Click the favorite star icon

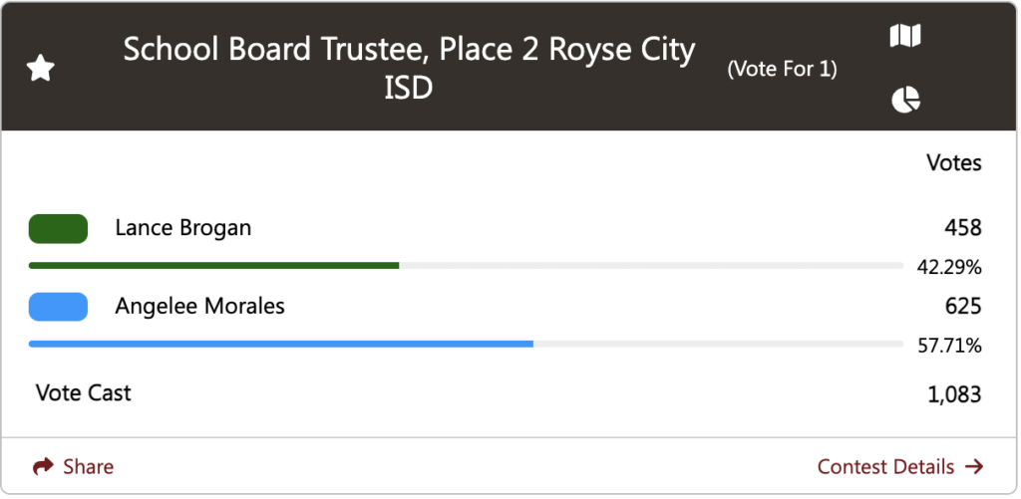coord(40,69)
